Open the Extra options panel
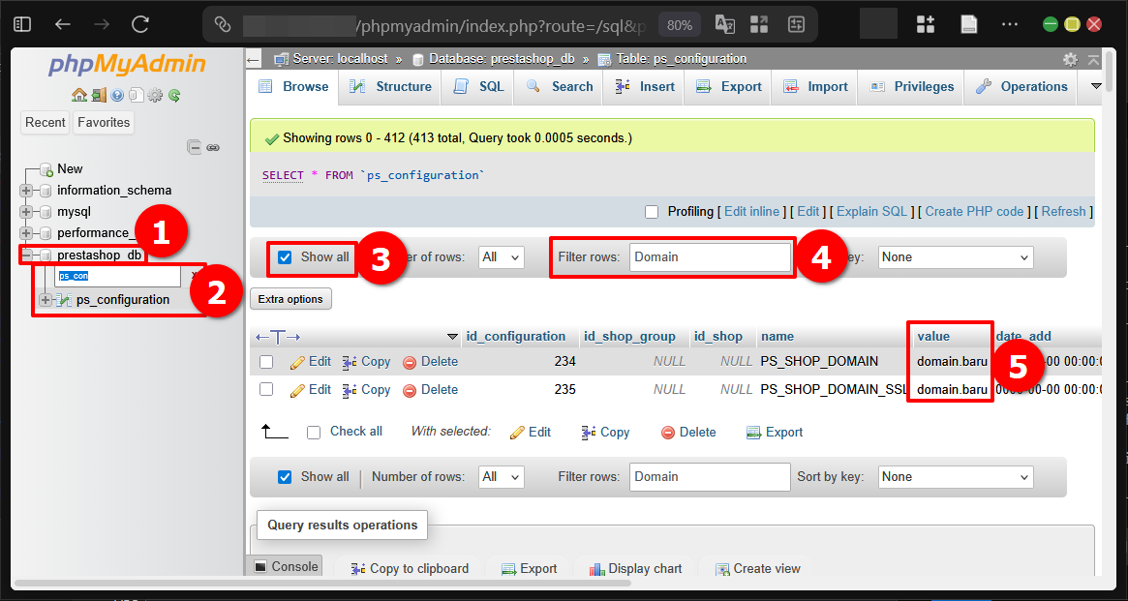The height and width of the screenshot is (601, 1128). pyautogui.click(x=290, y=298)
